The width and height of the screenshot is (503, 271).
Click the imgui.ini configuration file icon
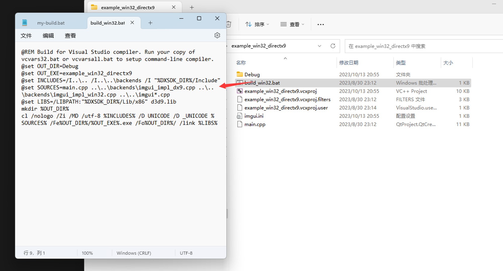(x=239, y=116)
